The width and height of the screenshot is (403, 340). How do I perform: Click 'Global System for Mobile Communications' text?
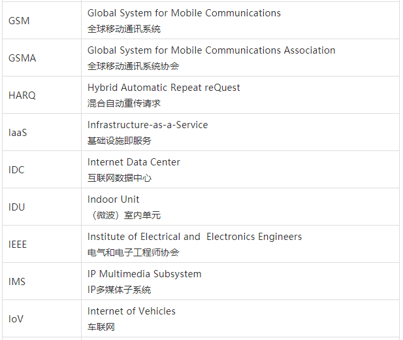coord(184,13)
